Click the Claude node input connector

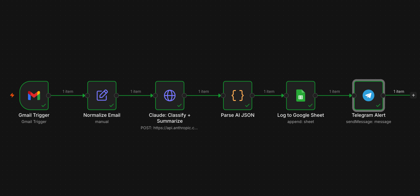(155, 95)
